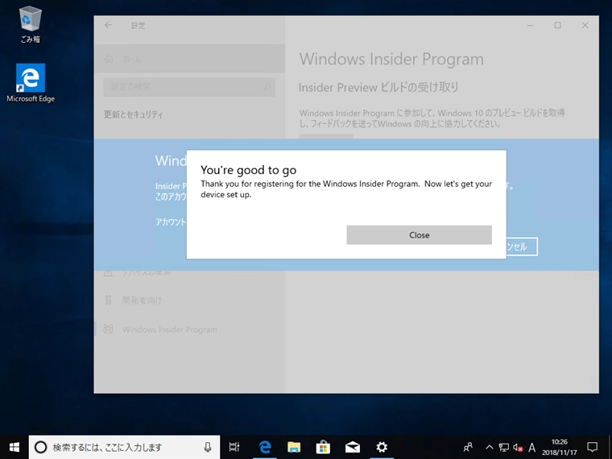Click the 設定の検索 search field
Screen dimensions: 612x459
[189, 87]
